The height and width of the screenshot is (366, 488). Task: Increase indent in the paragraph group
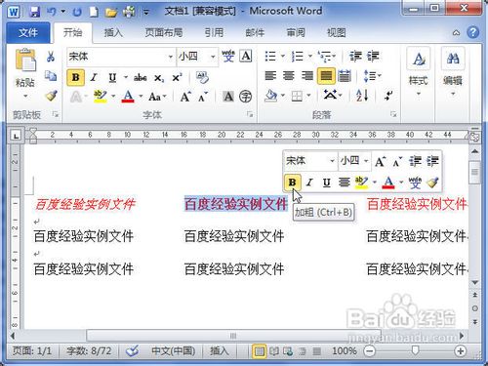coord(373,57)
